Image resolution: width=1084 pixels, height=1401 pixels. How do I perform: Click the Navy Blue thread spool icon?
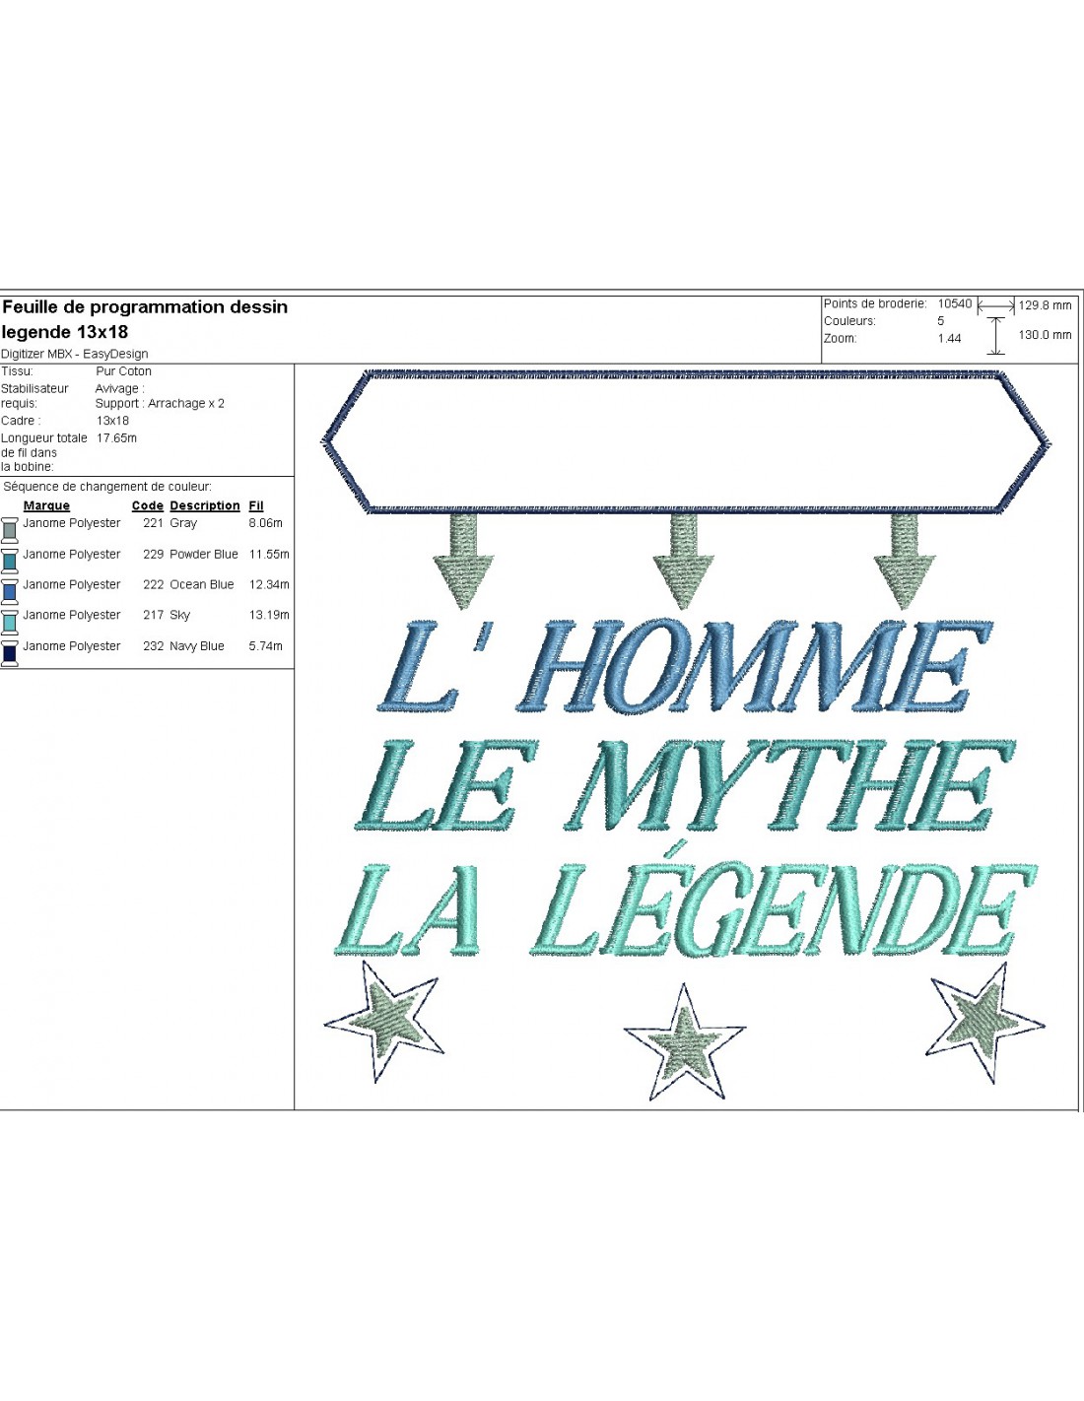tap(9, 652)
